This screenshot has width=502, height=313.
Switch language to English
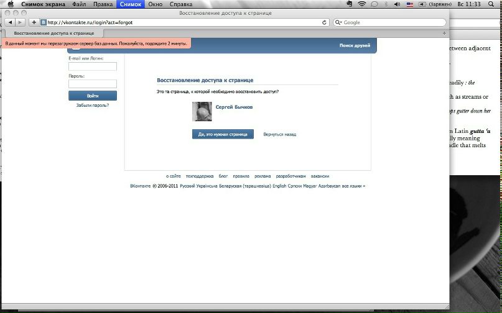[279, 186]
